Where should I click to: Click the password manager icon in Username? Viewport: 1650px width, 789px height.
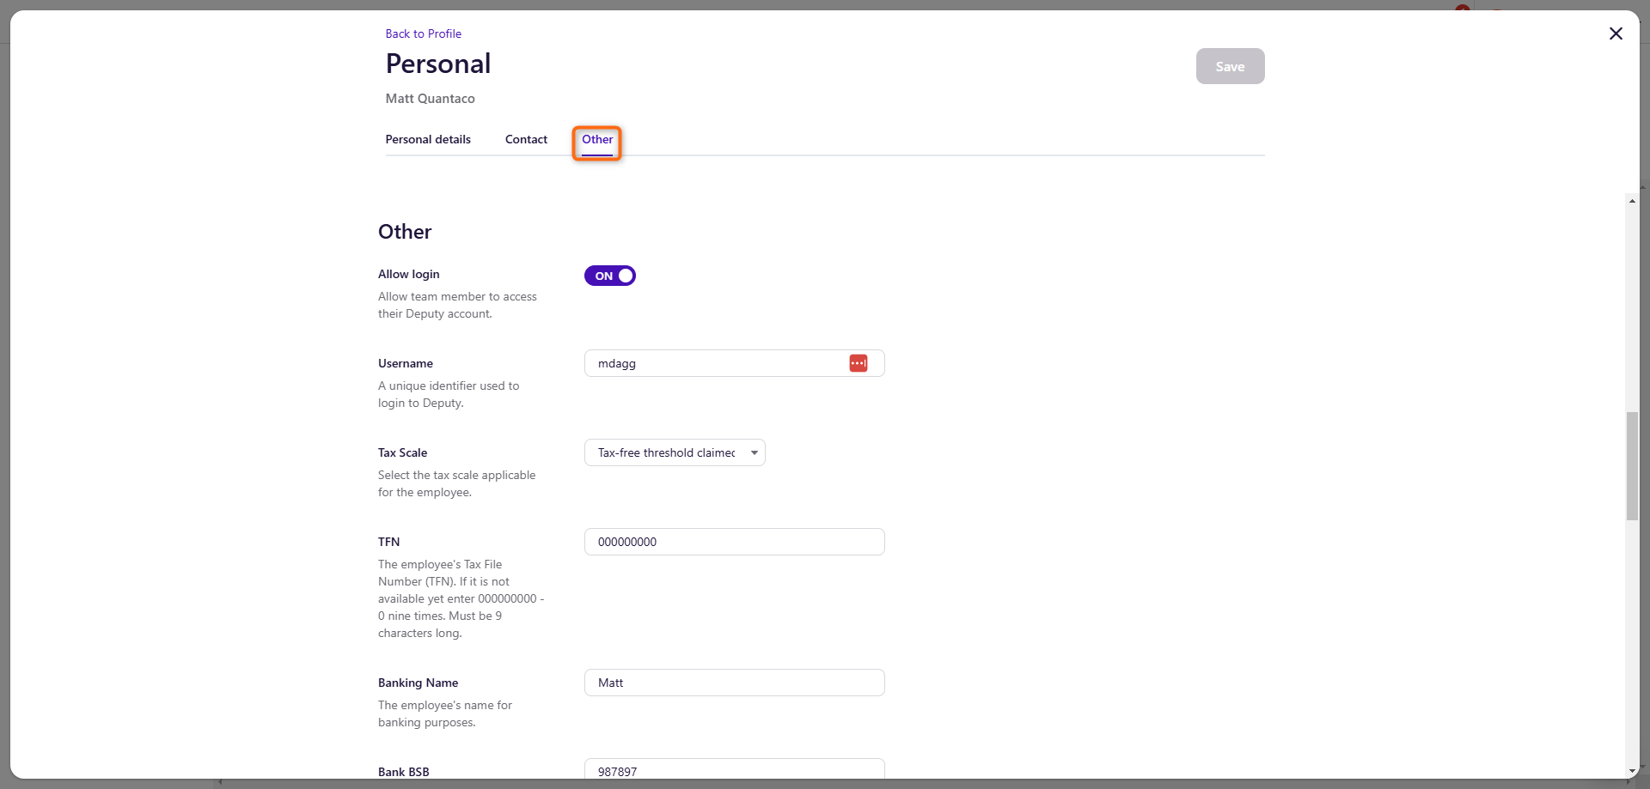(x=858, y=363)
